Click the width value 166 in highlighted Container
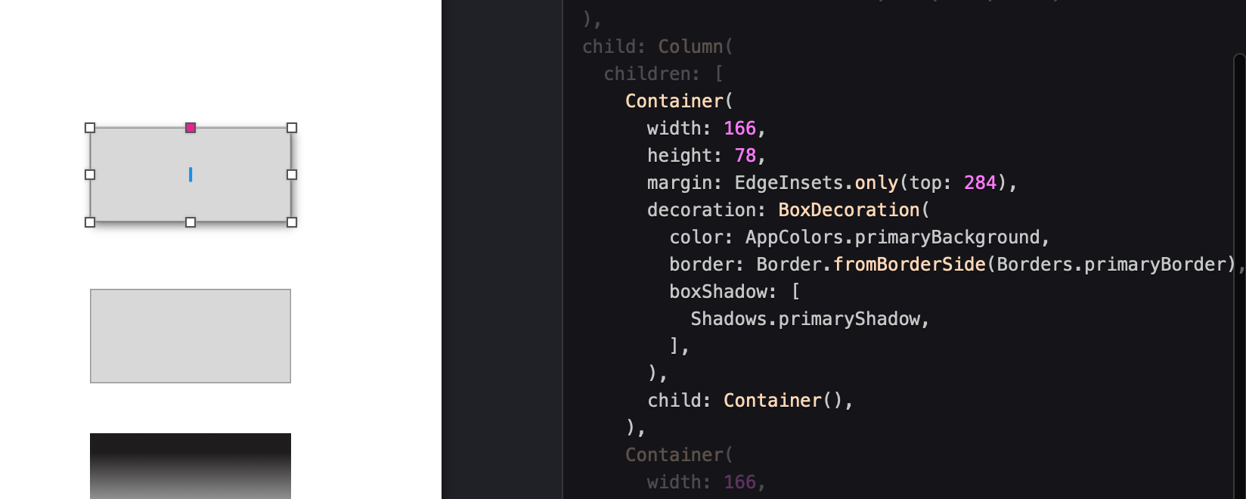1246x499 pixels. pos(739,129)
